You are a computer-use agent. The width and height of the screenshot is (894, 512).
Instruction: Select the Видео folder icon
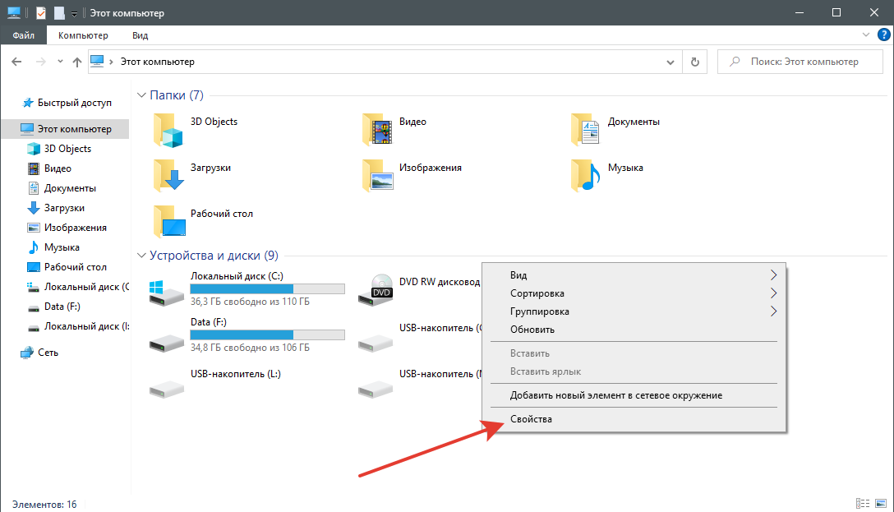coord(377,129)
